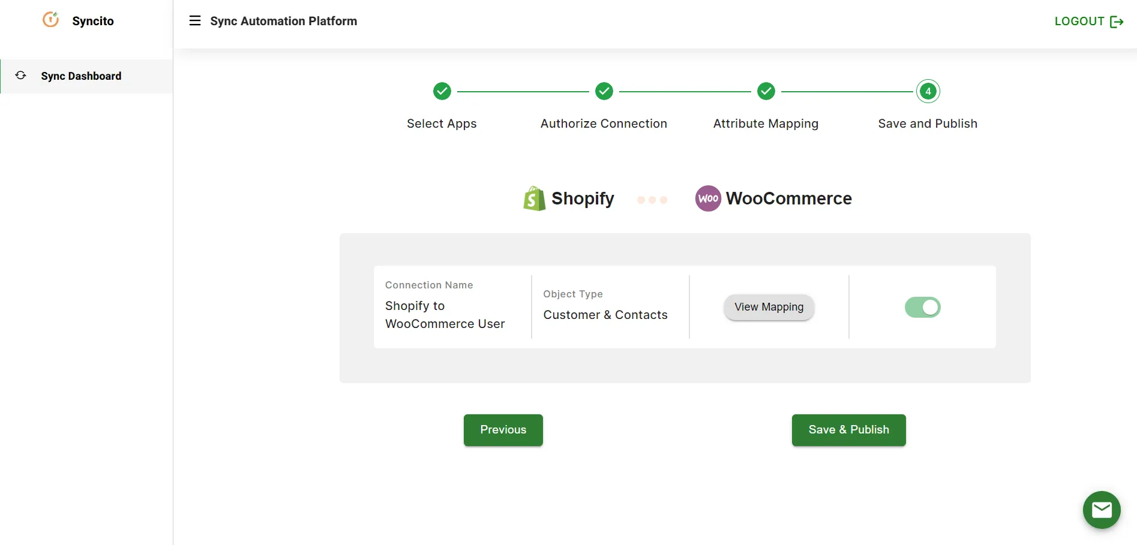Click the Save & Publish button
Image resolution: width=1137 pixels, height=545 pixels.
click(x=848, y=430)
